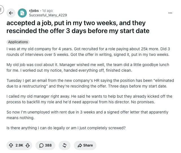Click the share arrow icon

click(x=80, y=145)
